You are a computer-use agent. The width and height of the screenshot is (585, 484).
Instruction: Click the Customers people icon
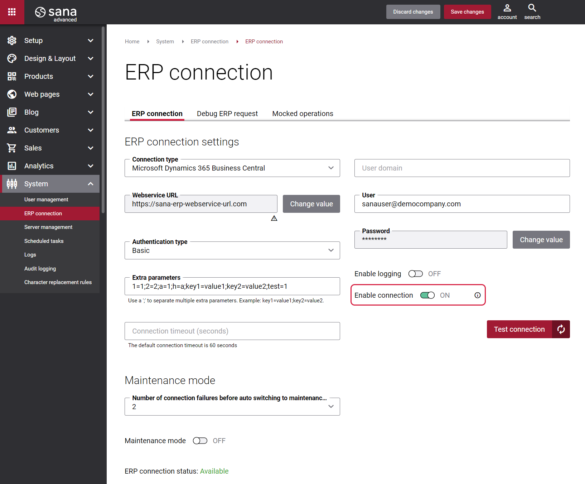tap(12, 130)
